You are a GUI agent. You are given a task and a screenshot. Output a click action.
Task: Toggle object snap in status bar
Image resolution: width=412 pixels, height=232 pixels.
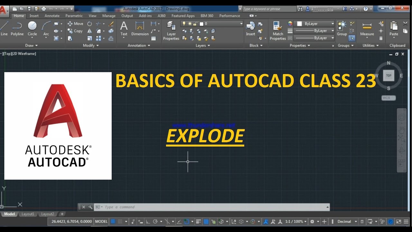(187, 221)
